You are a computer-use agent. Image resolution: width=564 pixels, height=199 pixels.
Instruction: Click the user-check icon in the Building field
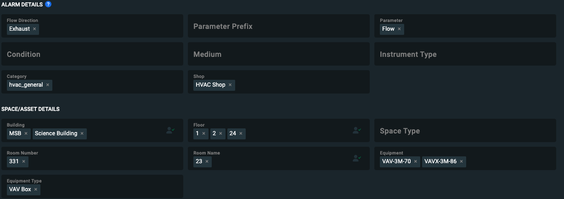coord(170,131)
